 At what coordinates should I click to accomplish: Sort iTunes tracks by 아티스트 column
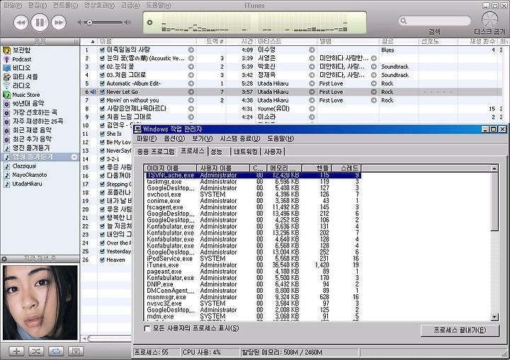[286, 42]
